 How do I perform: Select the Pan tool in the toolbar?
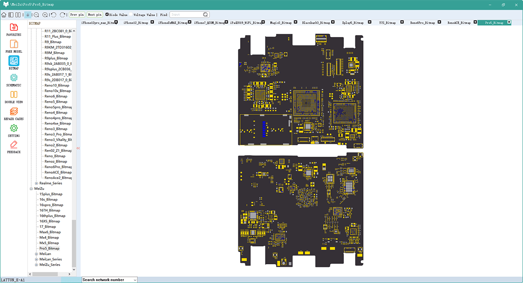(x=27, y=14)
